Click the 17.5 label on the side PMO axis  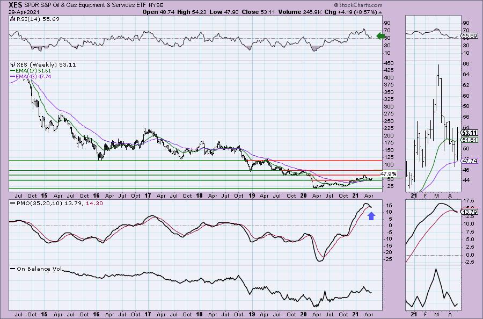coord(468,200)
